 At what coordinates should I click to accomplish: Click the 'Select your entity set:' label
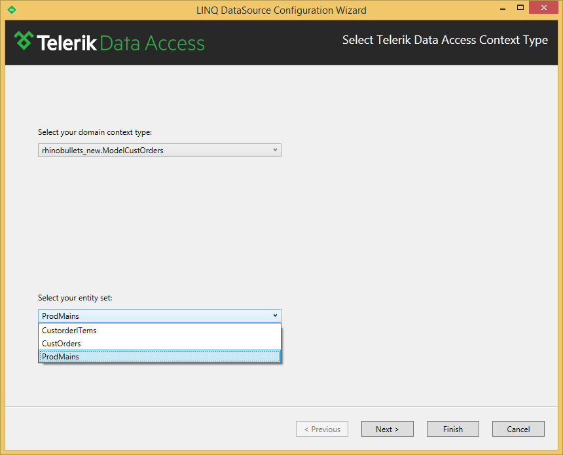[75, 298]
